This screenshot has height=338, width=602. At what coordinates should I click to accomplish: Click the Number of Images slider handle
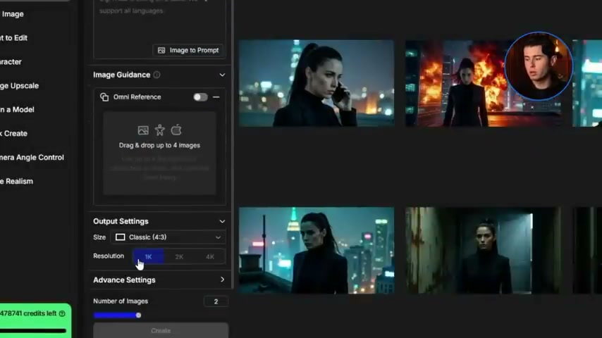coord(138,315)
